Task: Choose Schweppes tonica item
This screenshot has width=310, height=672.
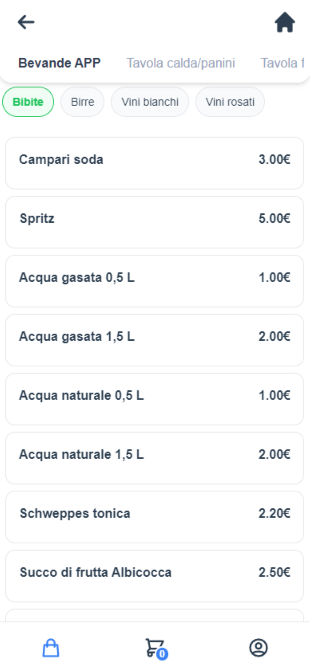Action: tap(155, 517)
